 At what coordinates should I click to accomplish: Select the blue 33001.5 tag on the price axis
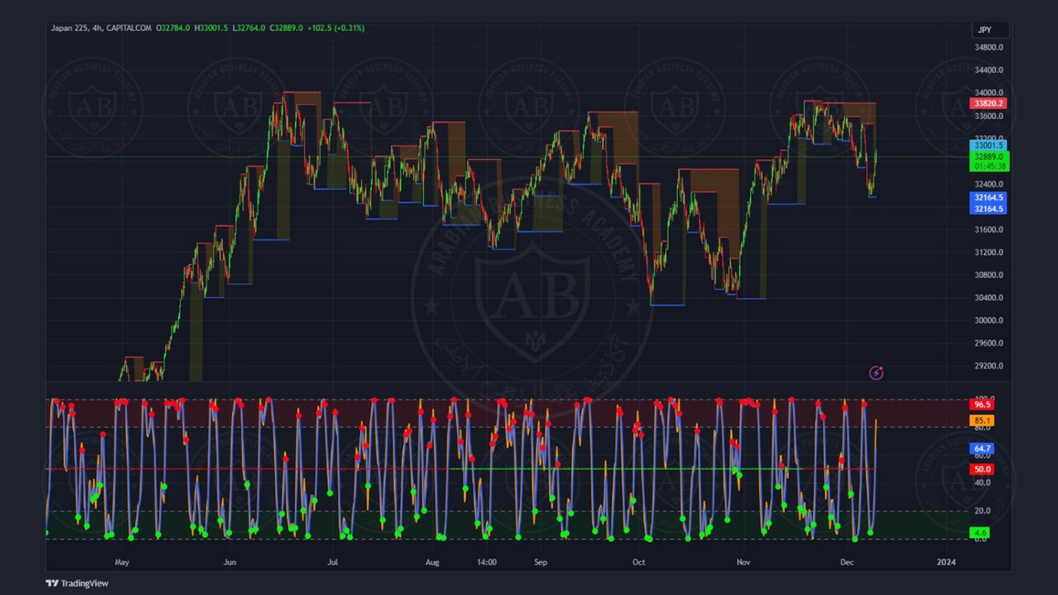click(x=988, y=145)
